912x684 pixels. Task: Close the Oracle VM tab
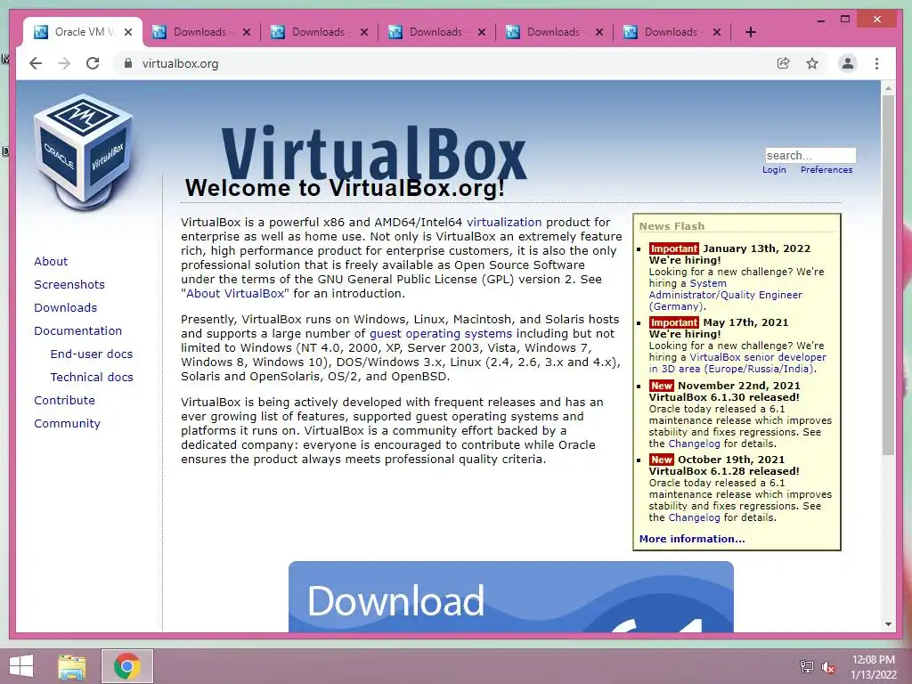point(128,32)
